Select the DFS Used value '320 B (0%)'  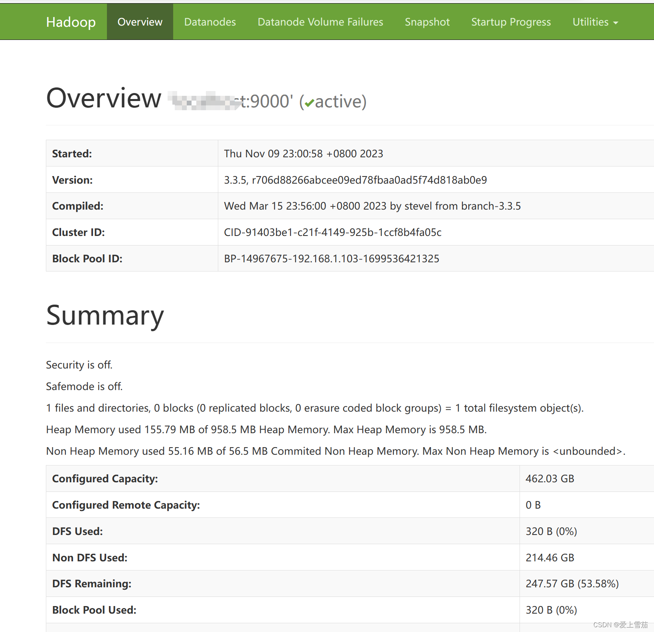pyautogui.click(x=551, y=531)
